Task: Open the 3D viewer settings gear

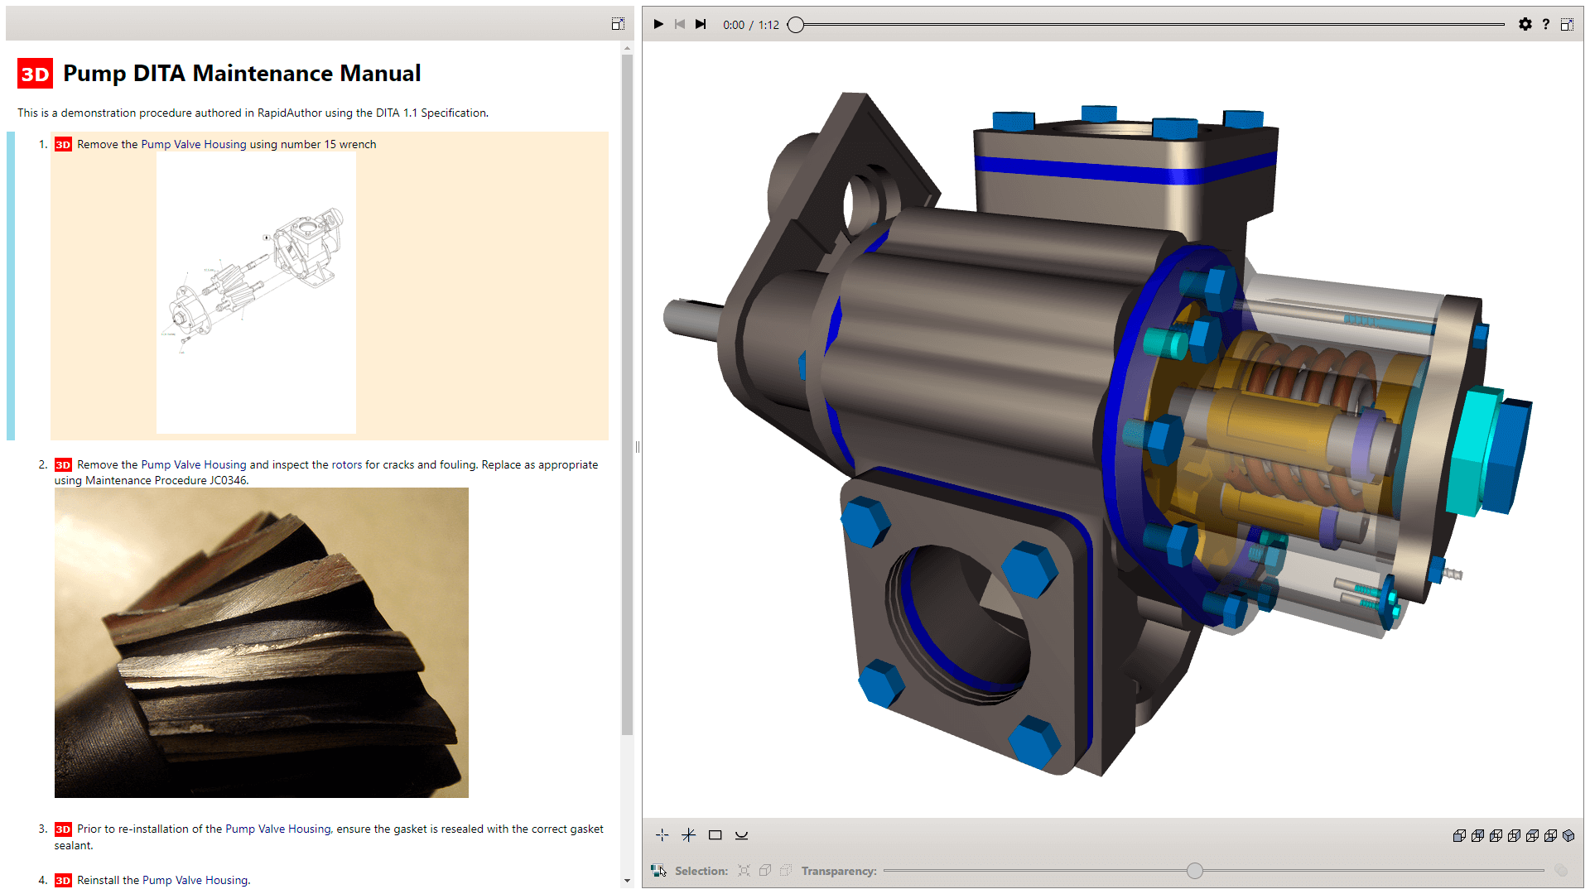Action: pyautogui.click(x=1525, y=24)
